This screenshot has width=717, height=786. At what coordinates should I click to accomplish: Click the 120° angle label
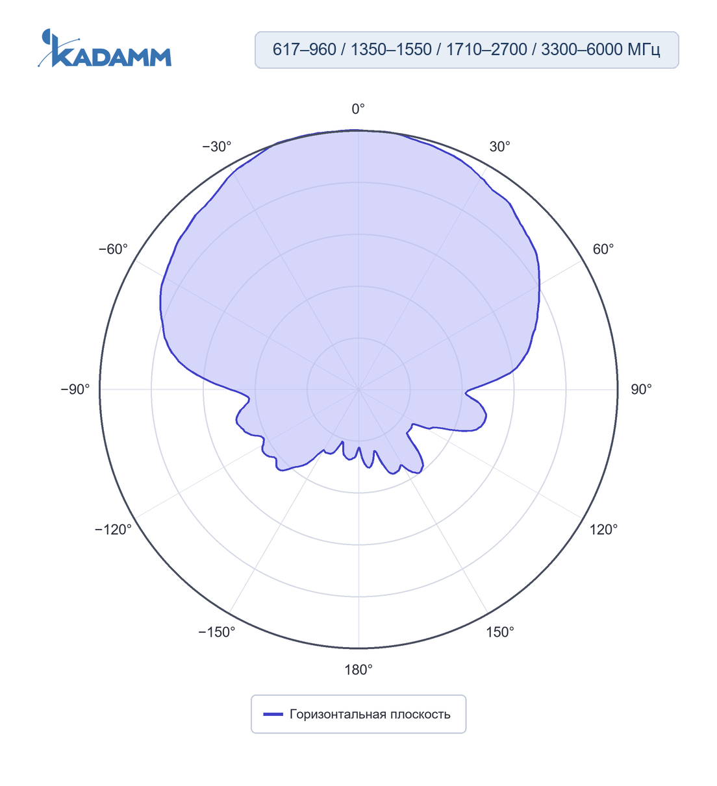604,530
